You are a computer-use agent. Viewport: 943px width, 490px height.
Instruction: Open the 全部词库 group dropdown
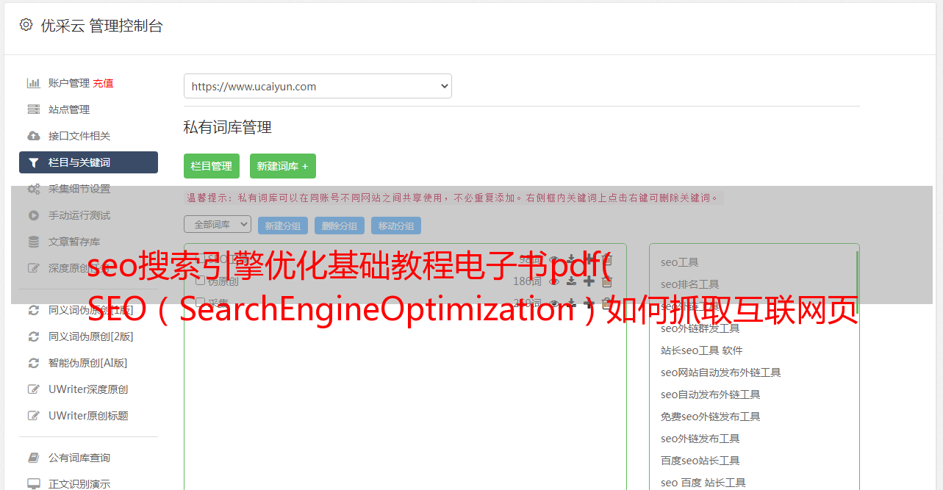[x=218, y=224]
